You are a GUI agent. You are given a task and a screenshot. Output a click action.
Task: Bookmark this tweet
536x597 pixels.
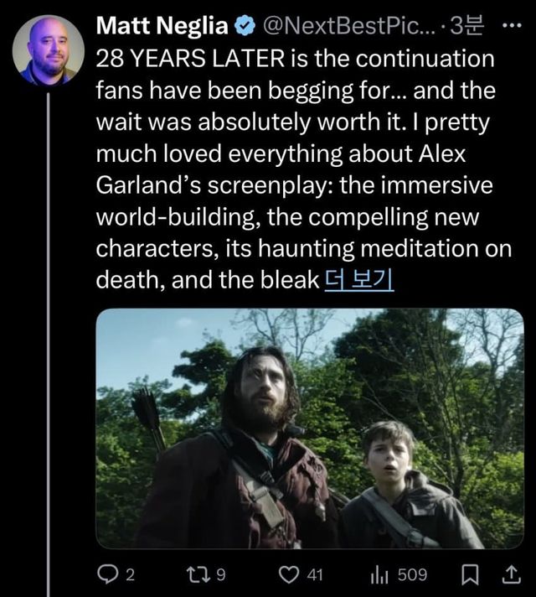(470, 575)
